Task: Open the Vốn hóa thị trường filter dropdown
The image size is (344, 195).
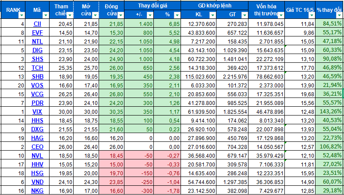Action: tap(281, 15)
